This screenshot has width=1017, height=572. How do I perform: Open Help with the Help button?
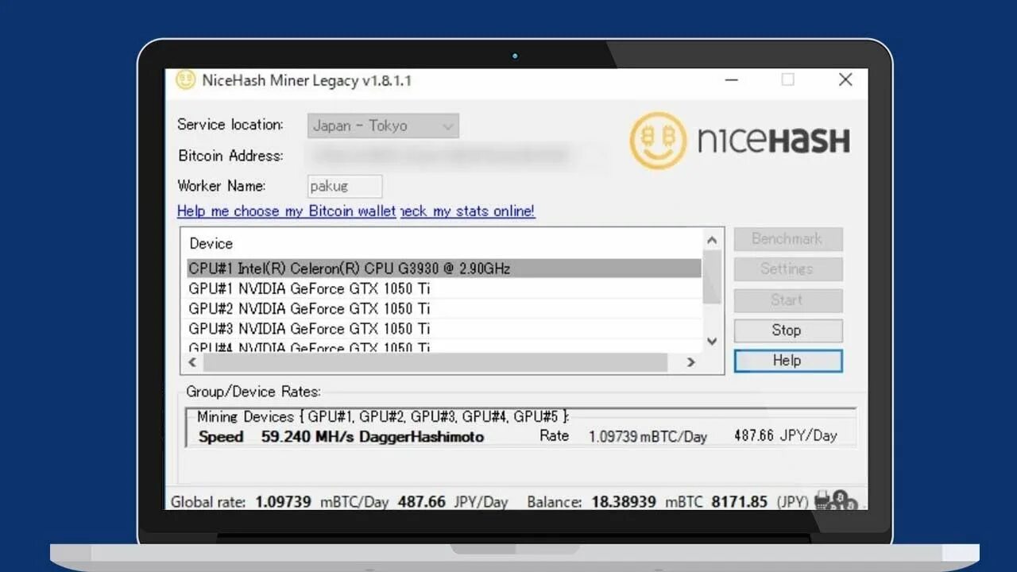[787, 361]
